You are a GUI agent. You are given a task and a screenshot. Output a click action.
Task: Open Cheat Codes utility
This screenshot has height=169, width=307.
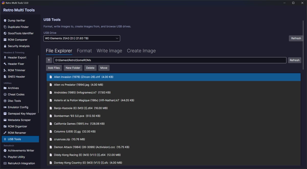click(20, 94)
